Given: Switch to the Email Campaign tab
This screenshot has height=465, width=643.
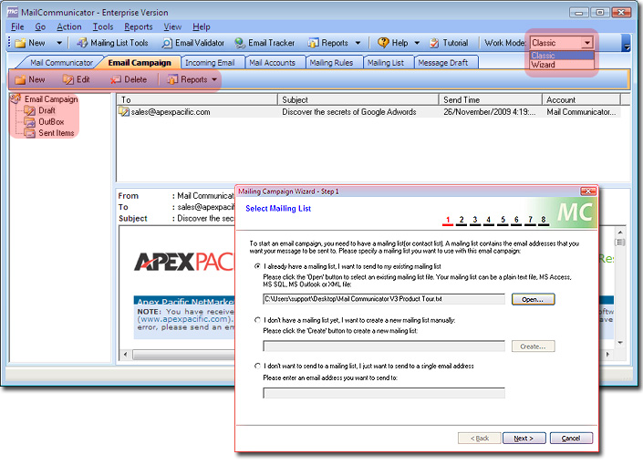Looking at the screenshot, I should tap(140, 63).
